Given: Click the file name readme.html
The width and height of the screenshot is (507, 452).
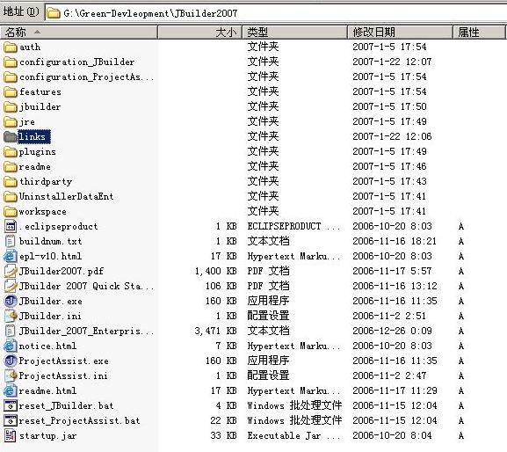Looking at the screenshot, I should 47,390.
